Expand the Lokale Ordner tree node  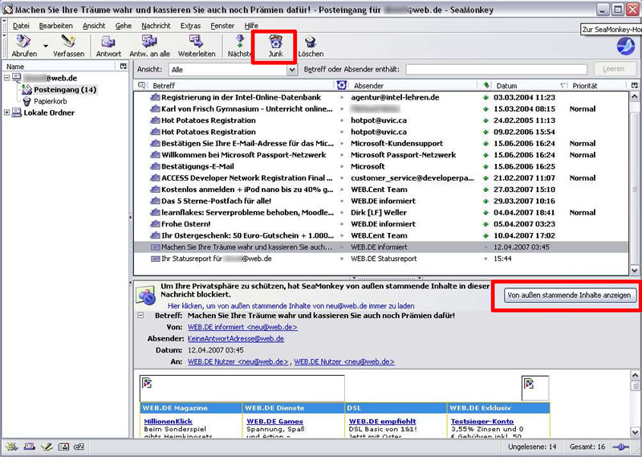click(x=8, y=112)
